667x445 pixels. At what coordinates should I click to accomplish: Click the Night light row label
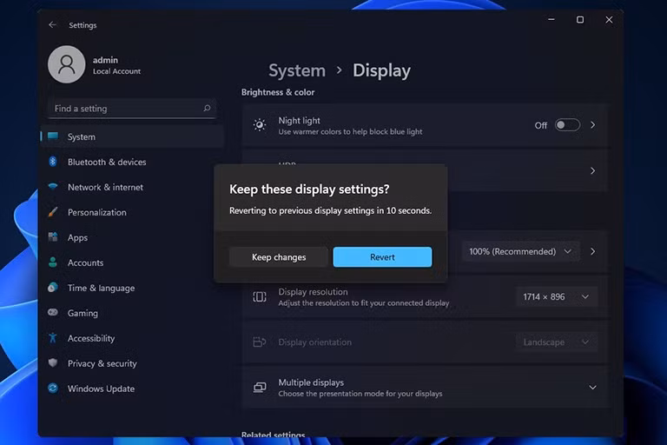pos(299,121)
